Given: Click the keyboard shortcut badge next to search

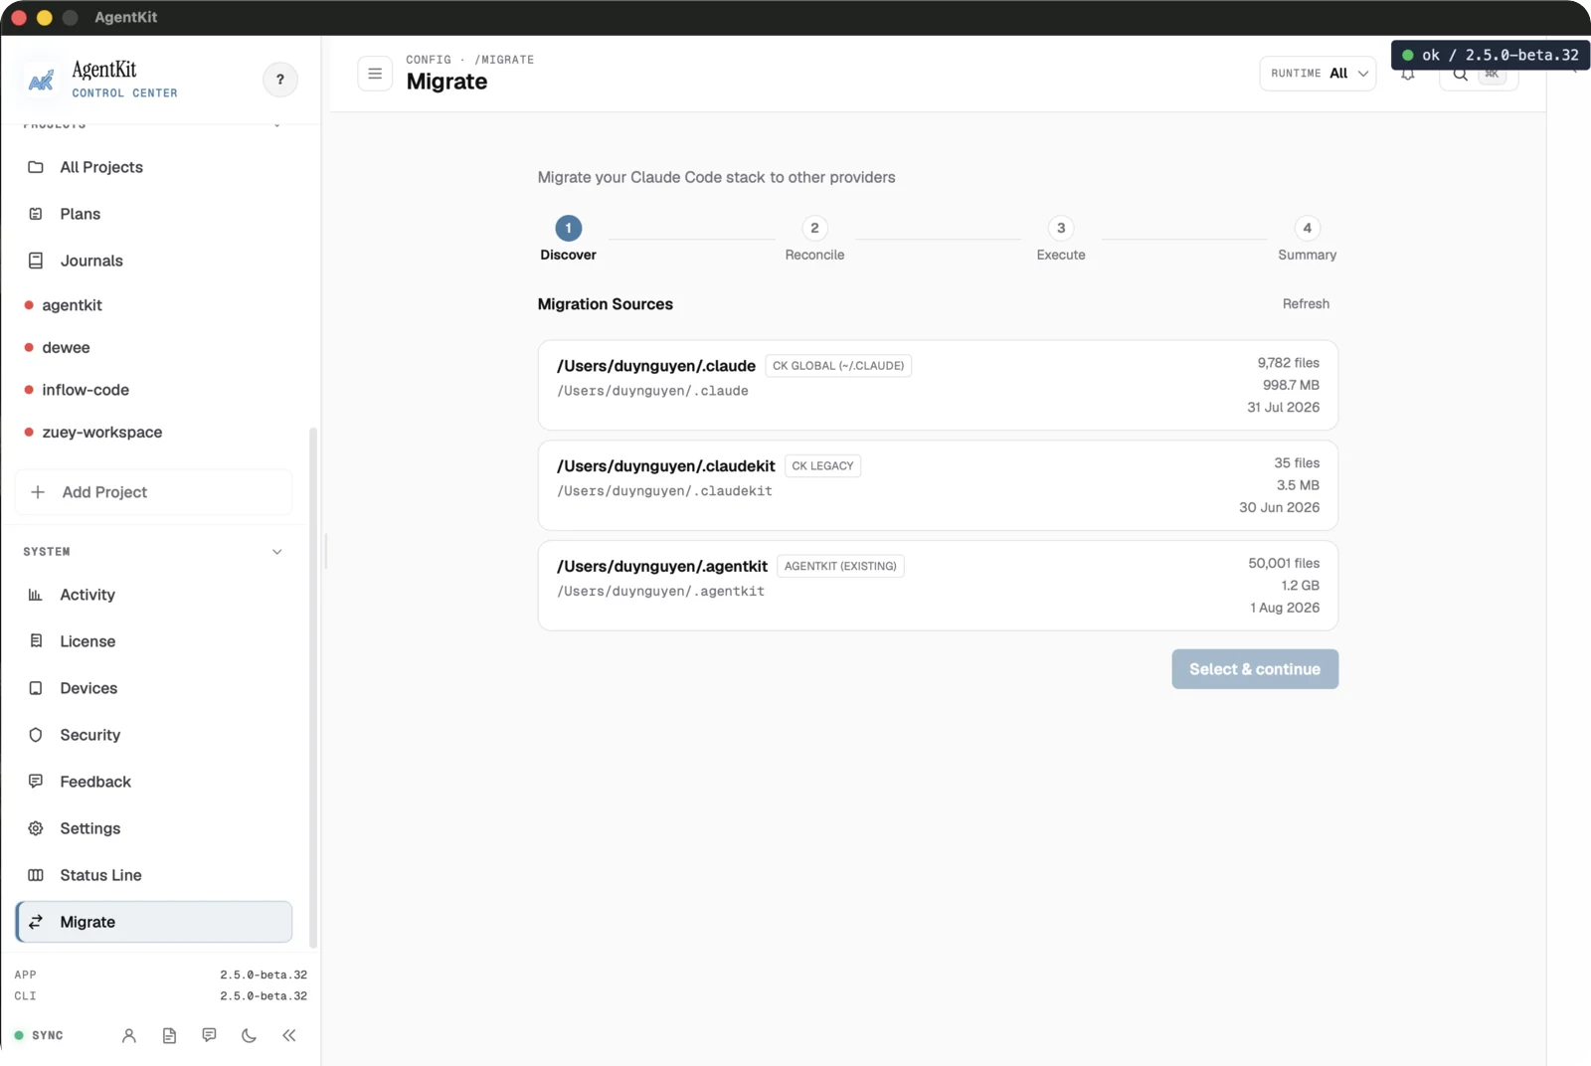Looking at the screenshot, I should coord(1492,75).
